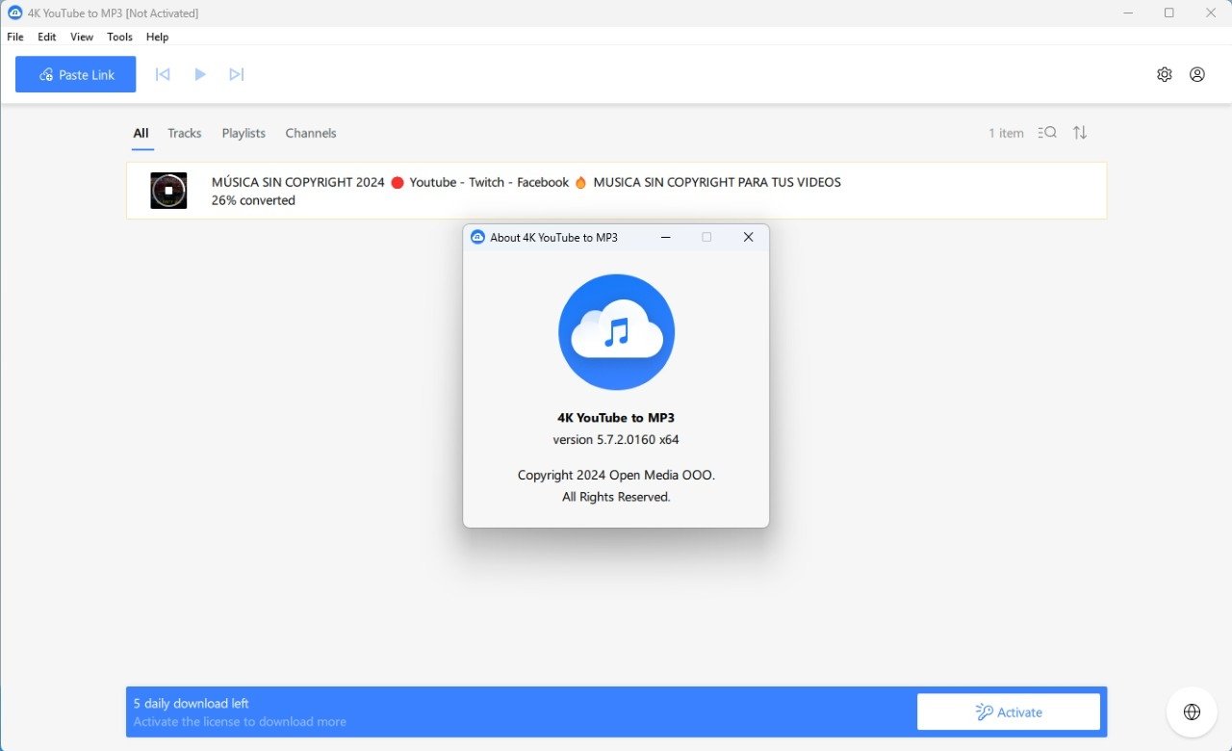This screenshot has height=751, width=1232.
Task: Click the cloud music logo in About dialog
Action: pyautogui.click(x=616, y=332)
